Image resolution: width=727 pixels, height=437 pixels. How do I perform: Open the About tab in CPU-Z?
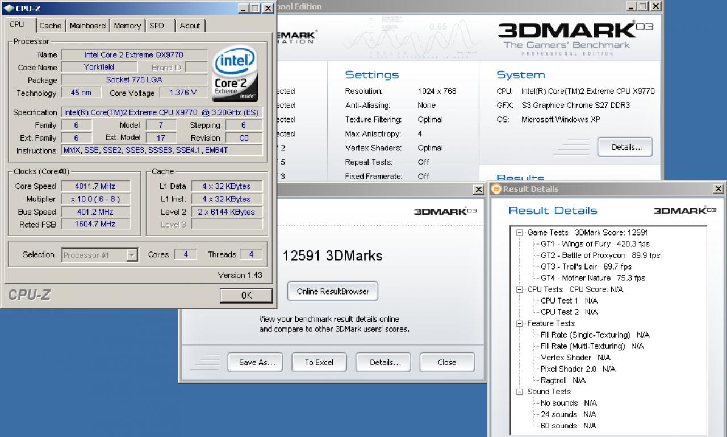(x=190, y=26)
